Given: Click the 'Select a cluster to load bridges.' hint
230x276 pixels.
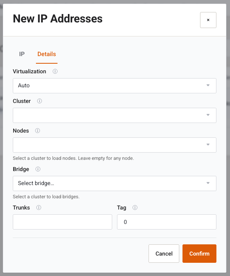Looking at the screenshot, I should (x=46, y=197).
